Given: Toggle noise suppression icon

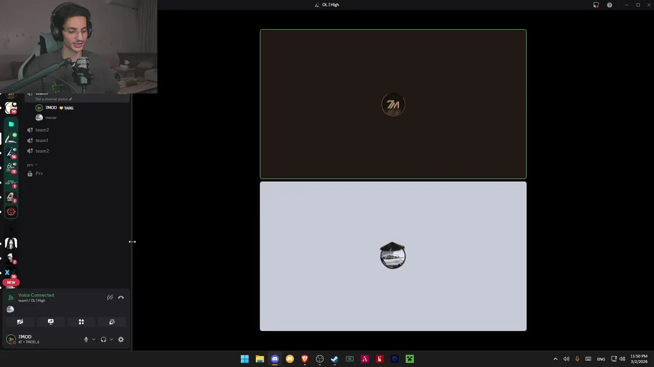Looking at the screenshot, I should pos(110,298).
